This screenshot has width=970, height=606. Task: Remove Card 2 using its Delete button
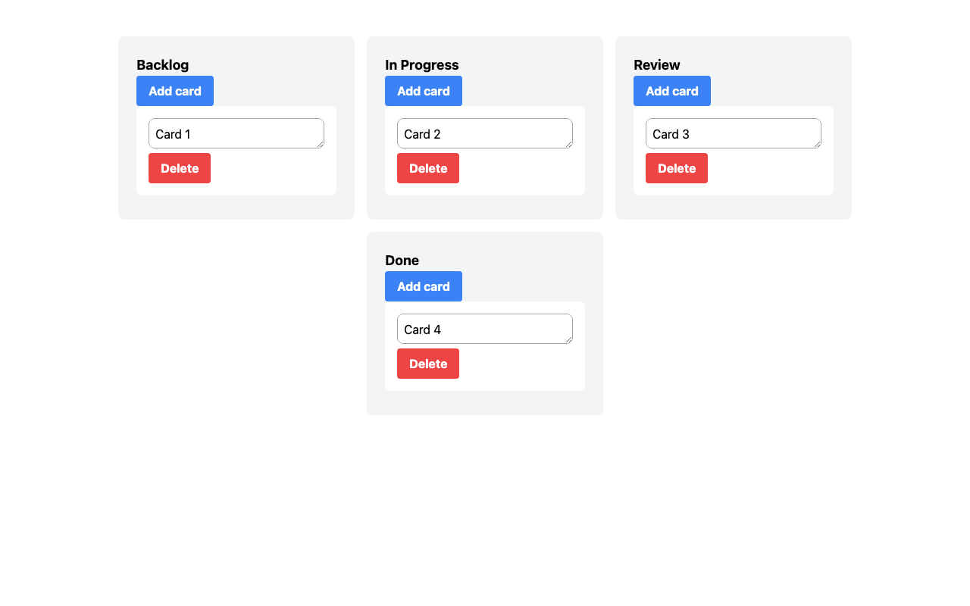[428, 168]
